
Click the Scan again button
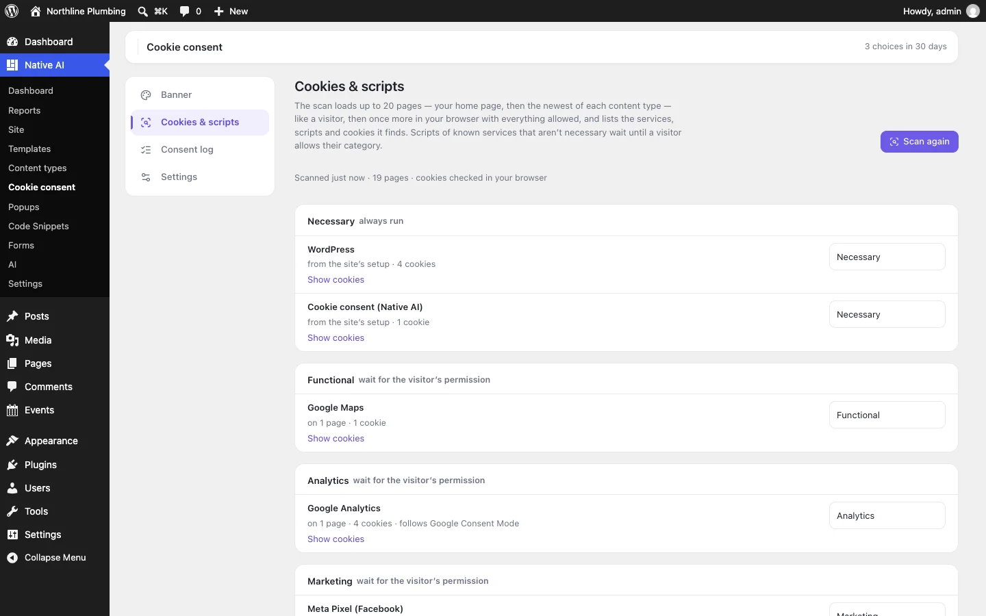[x=920, y=142]
